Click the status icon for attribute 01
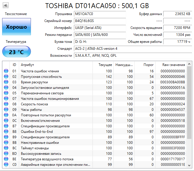The width and height of the screenshot is (194, 171). [x=6, y=71]
